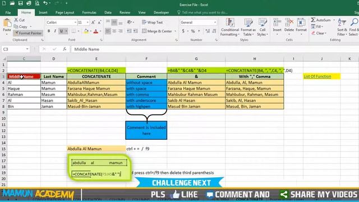Image resolution: width=359 pixels, height=202 pixels.
Task: Switch to the Formulas tab
Action: point(89,12)
